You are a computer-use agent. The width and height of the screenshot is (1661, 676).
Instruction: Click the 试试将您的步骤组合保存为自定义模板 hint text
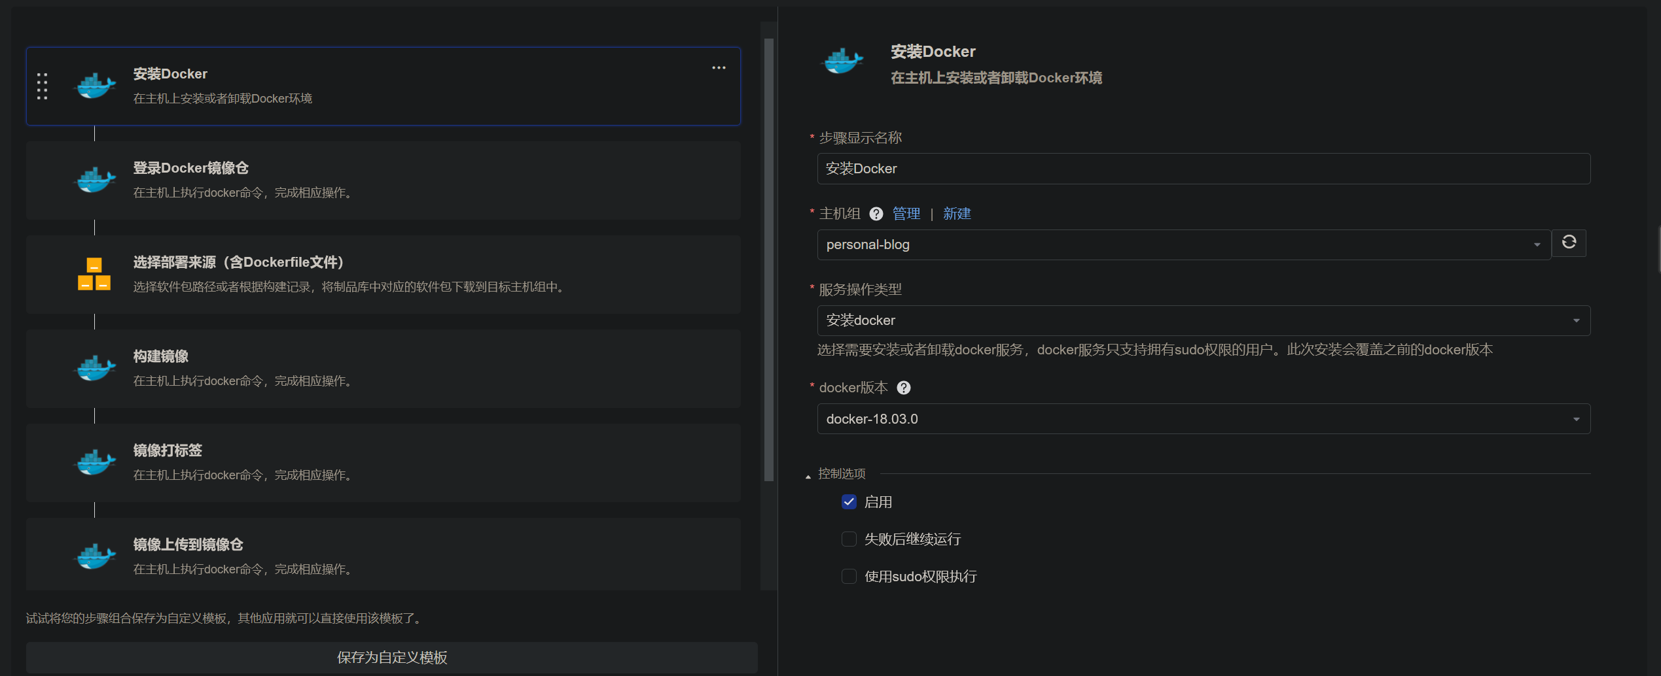pos(225,618)
